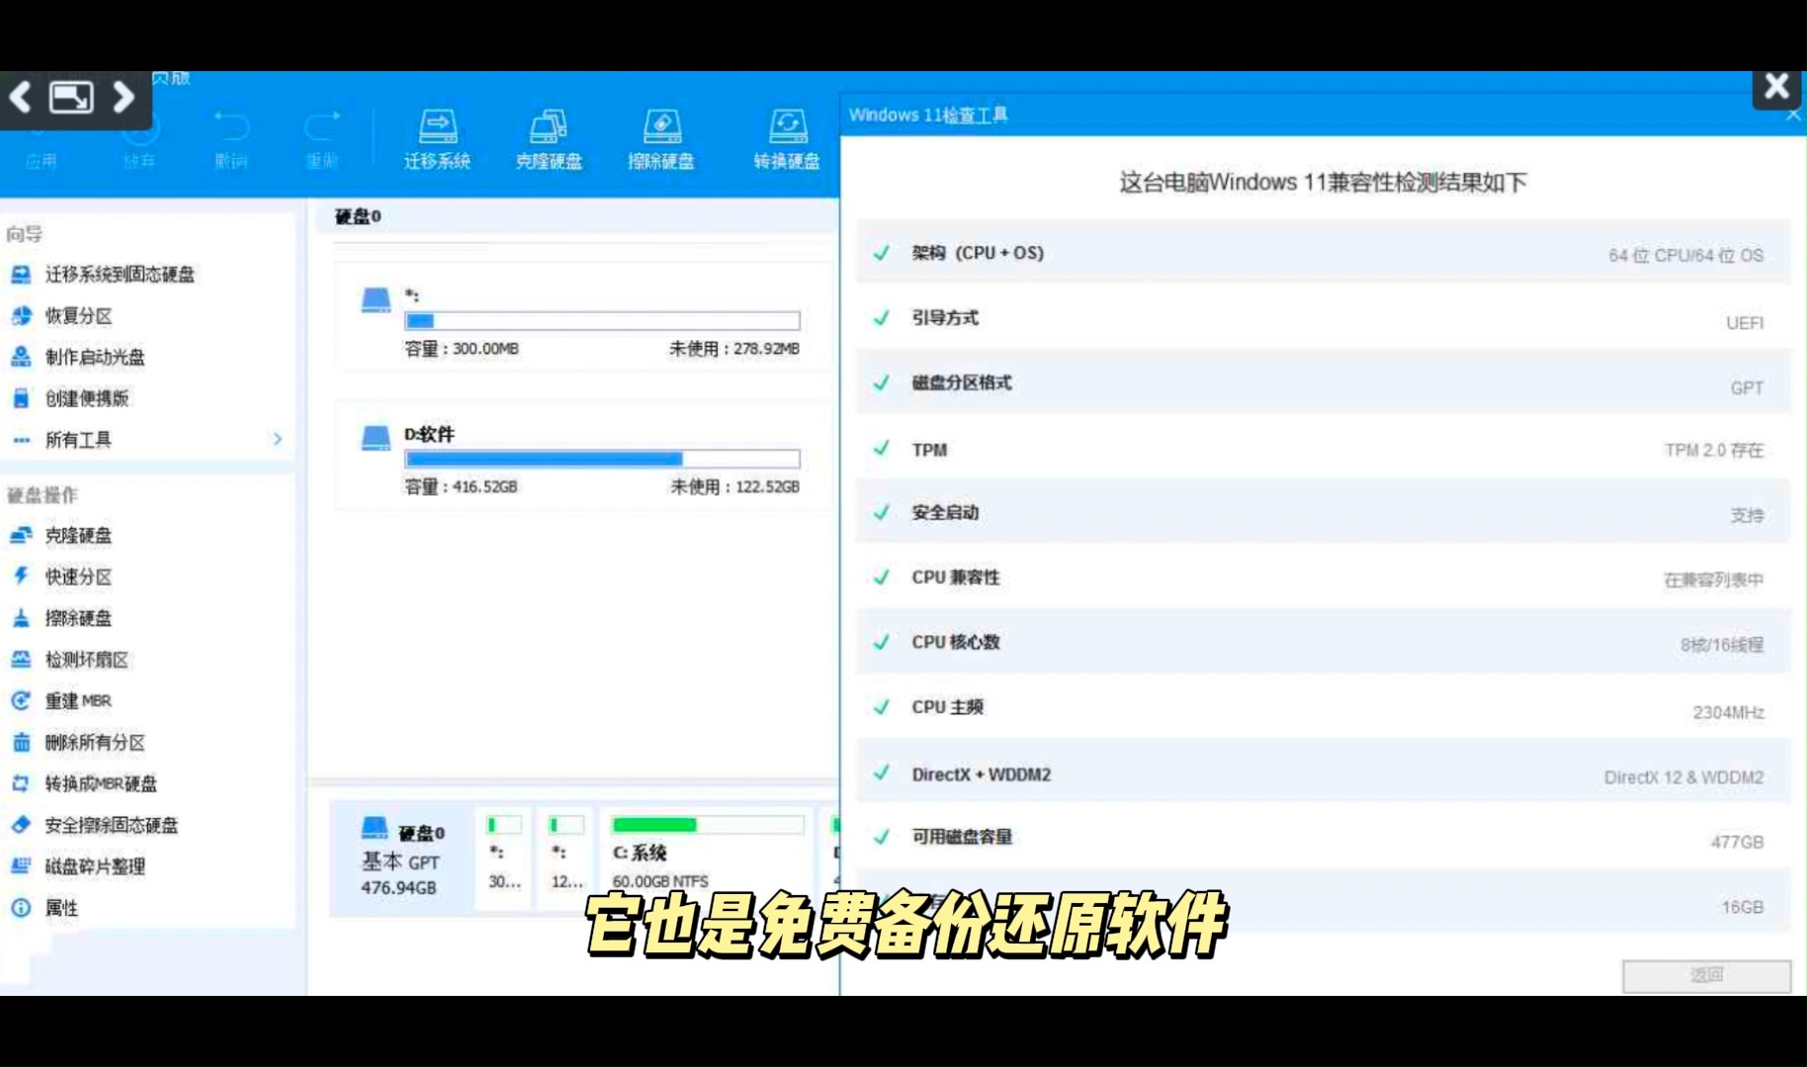Image resolution: width=1807 pixels, height=1067 pixels.
Task: Select 重建 MBR operation
Action: click(x=78, y=701)
